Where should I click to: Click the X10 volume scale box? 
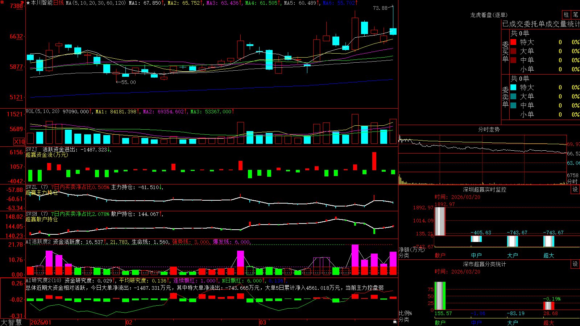tap(19, 142)
